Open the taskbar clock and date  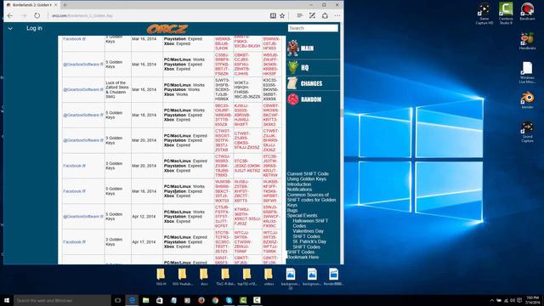pyautogui.click(x=533, y=300)
